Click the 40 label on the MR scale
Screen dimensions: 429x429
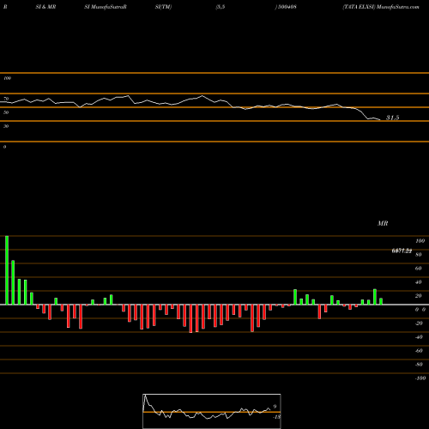point(419,282)
